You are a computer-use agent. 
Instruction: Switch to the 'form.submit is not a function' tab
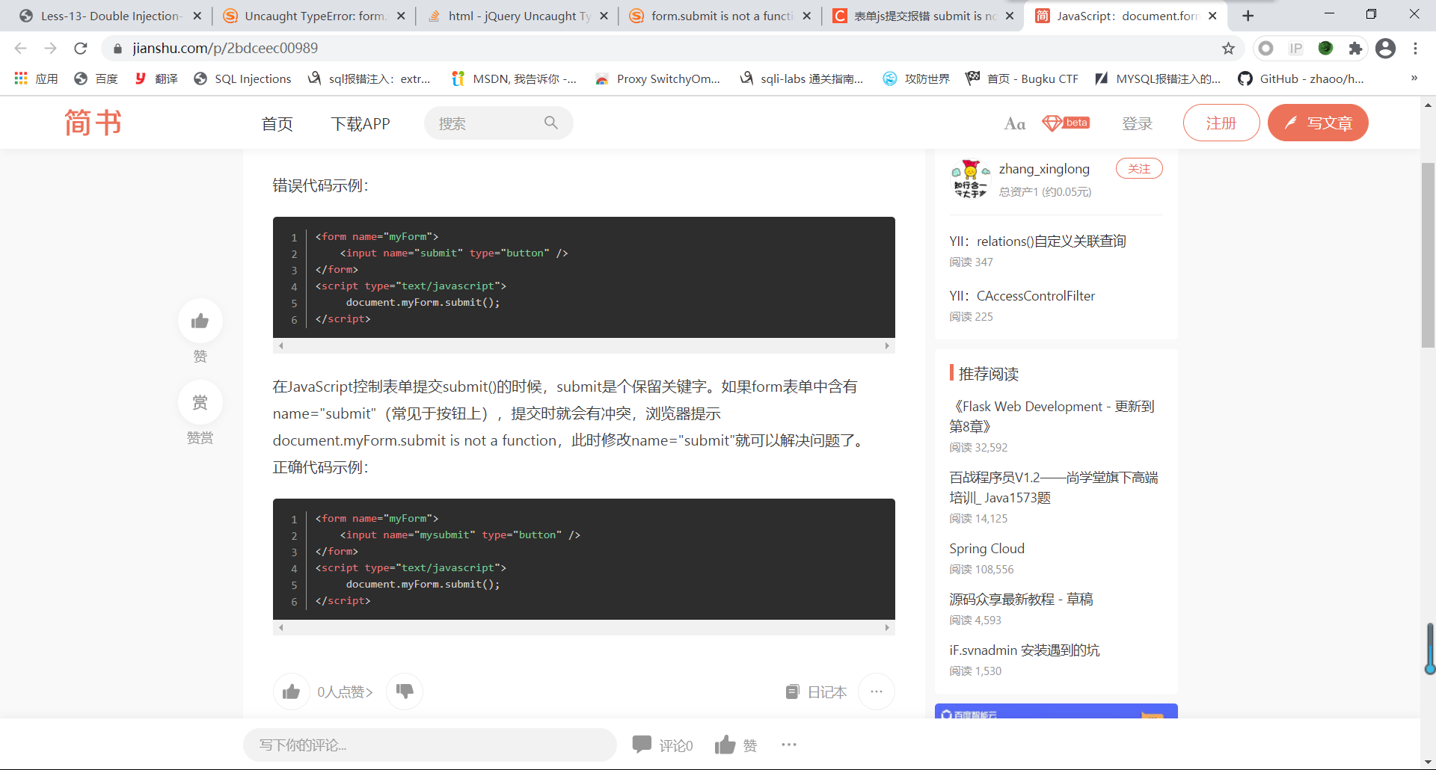tap(719, 16)
